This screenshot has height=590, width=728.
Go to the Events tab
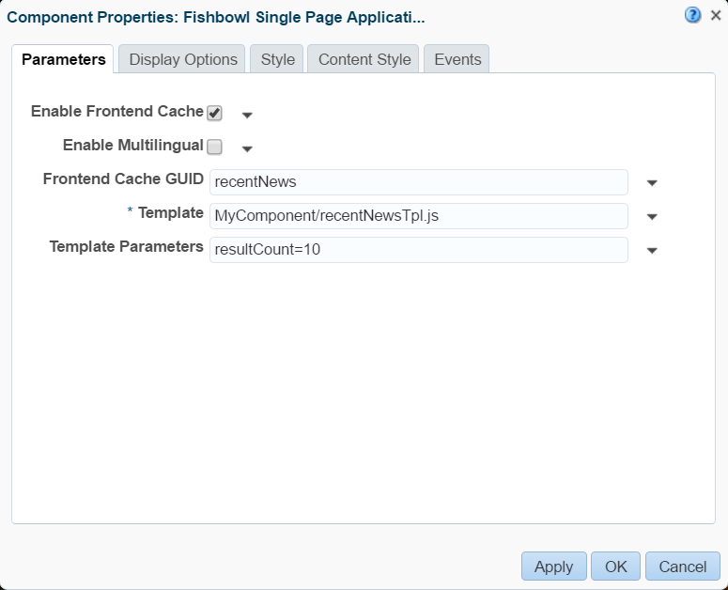point(457,59)
